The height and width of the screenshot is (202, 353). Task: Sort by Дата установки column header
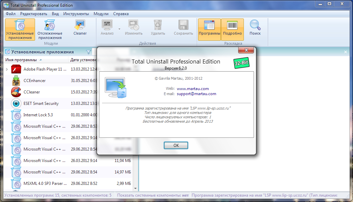click(83, 60)
